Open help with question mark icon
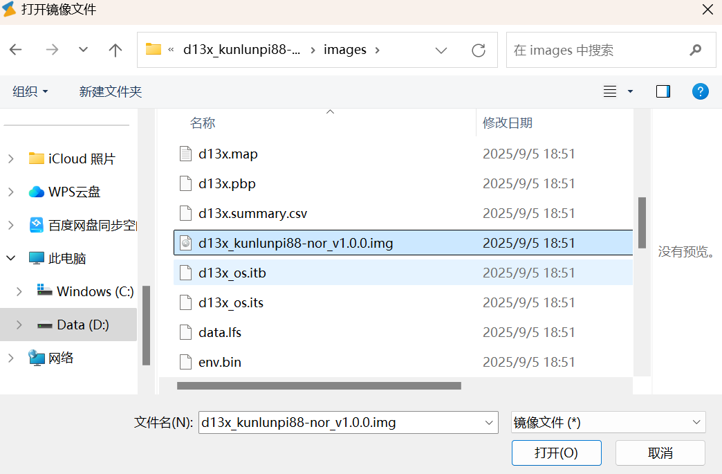722x474 pixels. [700, 91]
